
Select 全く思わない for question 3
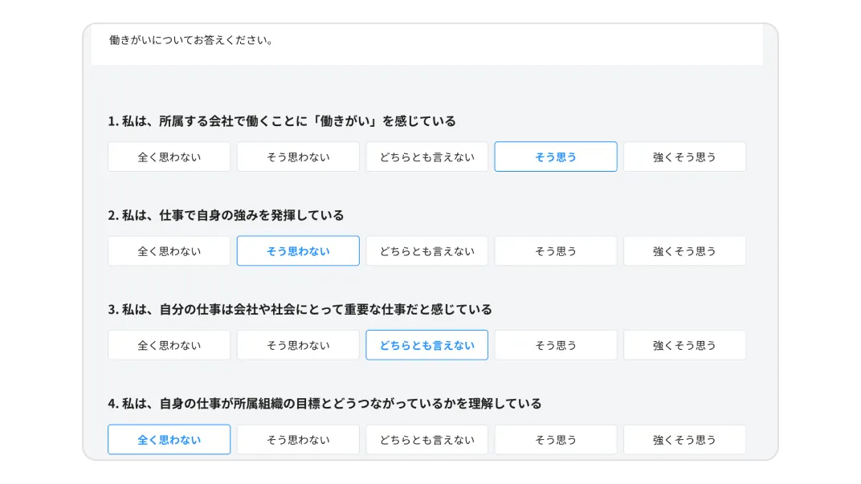pos(169,344)
